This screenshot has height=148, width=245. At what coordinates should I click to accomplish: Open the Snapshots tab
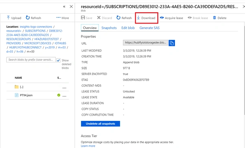click(109, 28)
